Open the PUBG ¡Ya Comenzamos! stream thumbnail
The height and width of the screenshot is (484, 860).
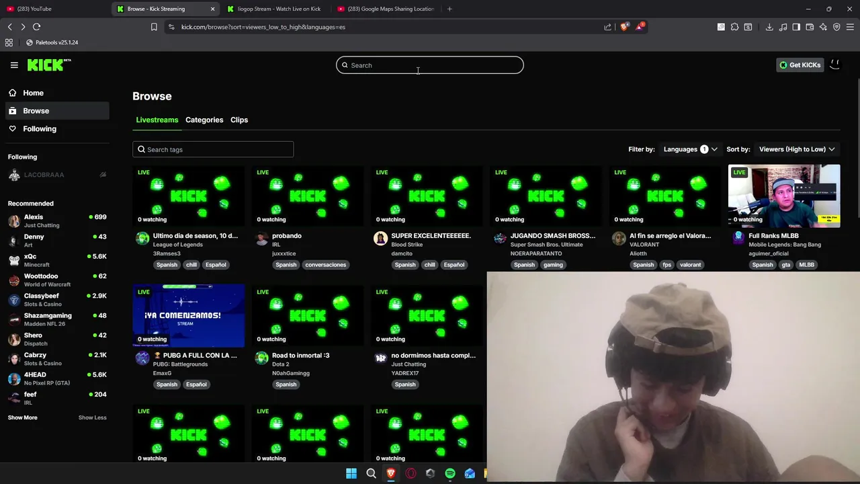tap(189, 315)
